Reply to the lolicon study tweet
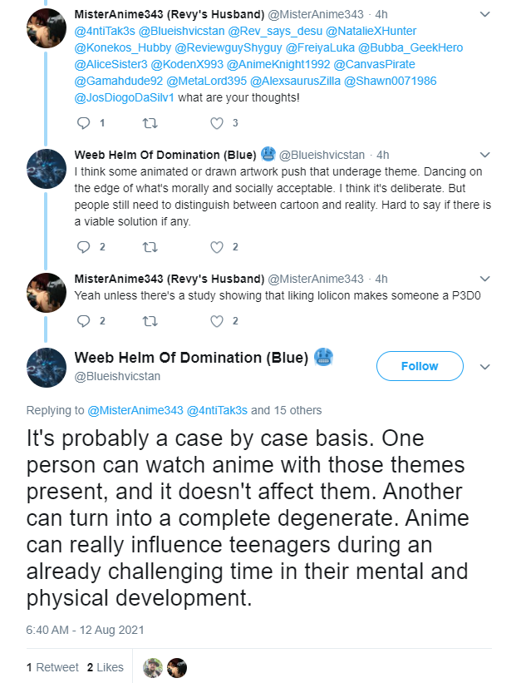The image size is (521, 683). [83, 321]
